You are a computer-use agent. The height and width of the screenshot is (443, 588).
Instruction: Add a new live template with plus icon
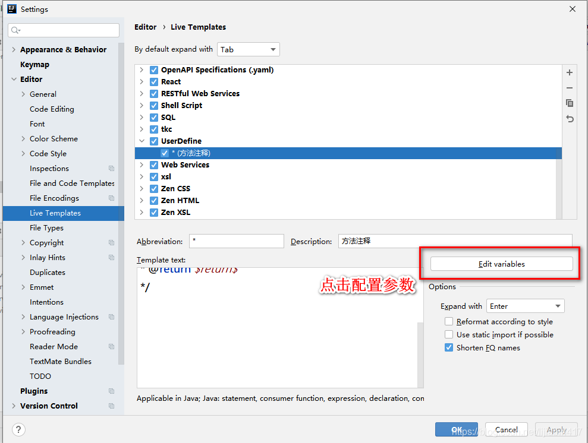[x=569, y=72]
